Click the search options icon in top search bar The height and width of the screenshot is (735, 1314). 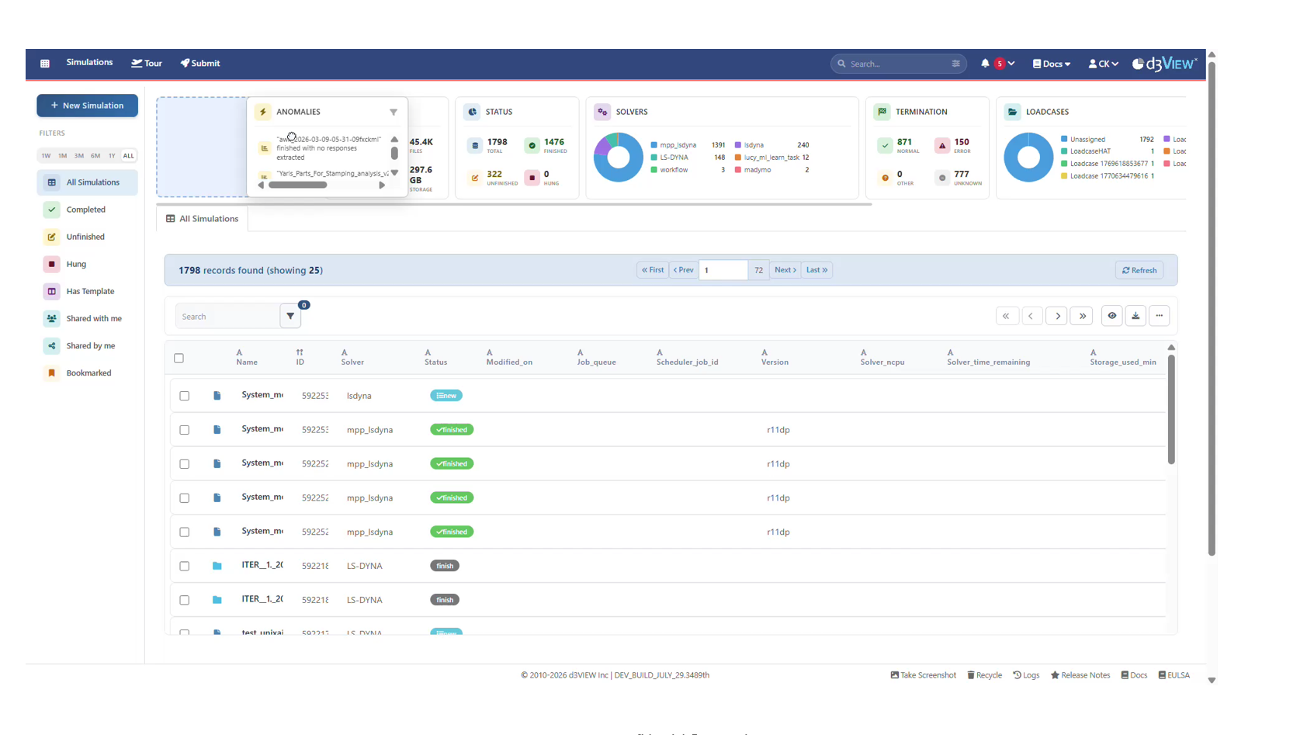955,64
